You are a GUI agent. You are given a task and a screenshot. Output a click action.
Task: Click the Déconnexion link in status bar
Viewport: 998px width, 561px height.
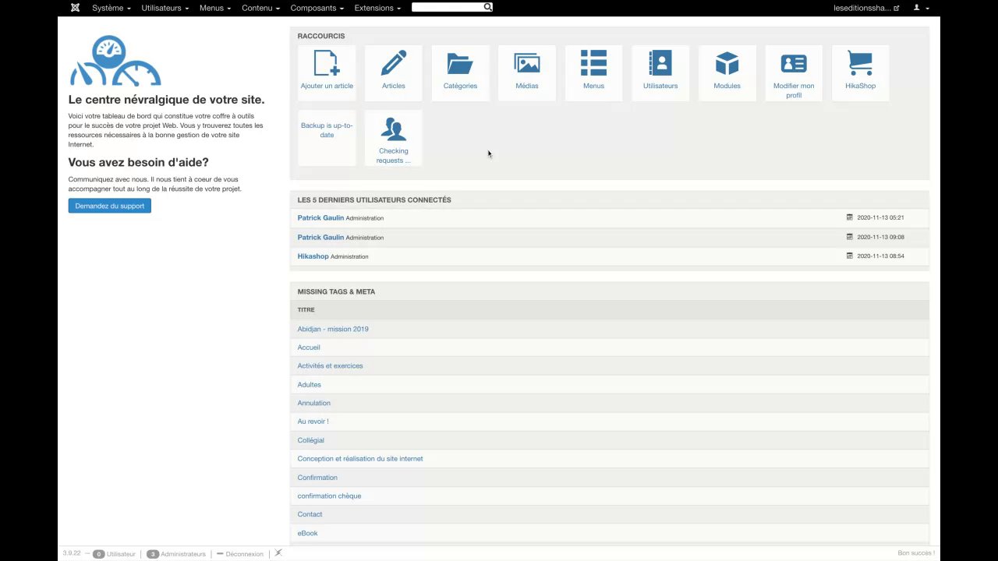244,554
